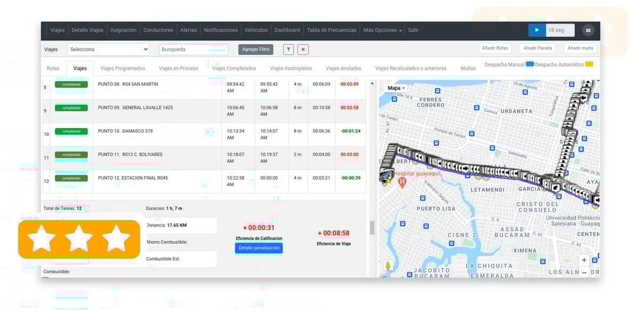640x310 pixels.
Task: Click the Agregar Filtro button
Action: coord(256,50)
